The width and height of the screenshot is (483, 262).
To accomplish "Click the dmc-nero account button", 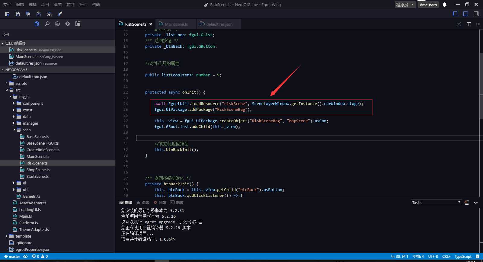I will 428,5.
